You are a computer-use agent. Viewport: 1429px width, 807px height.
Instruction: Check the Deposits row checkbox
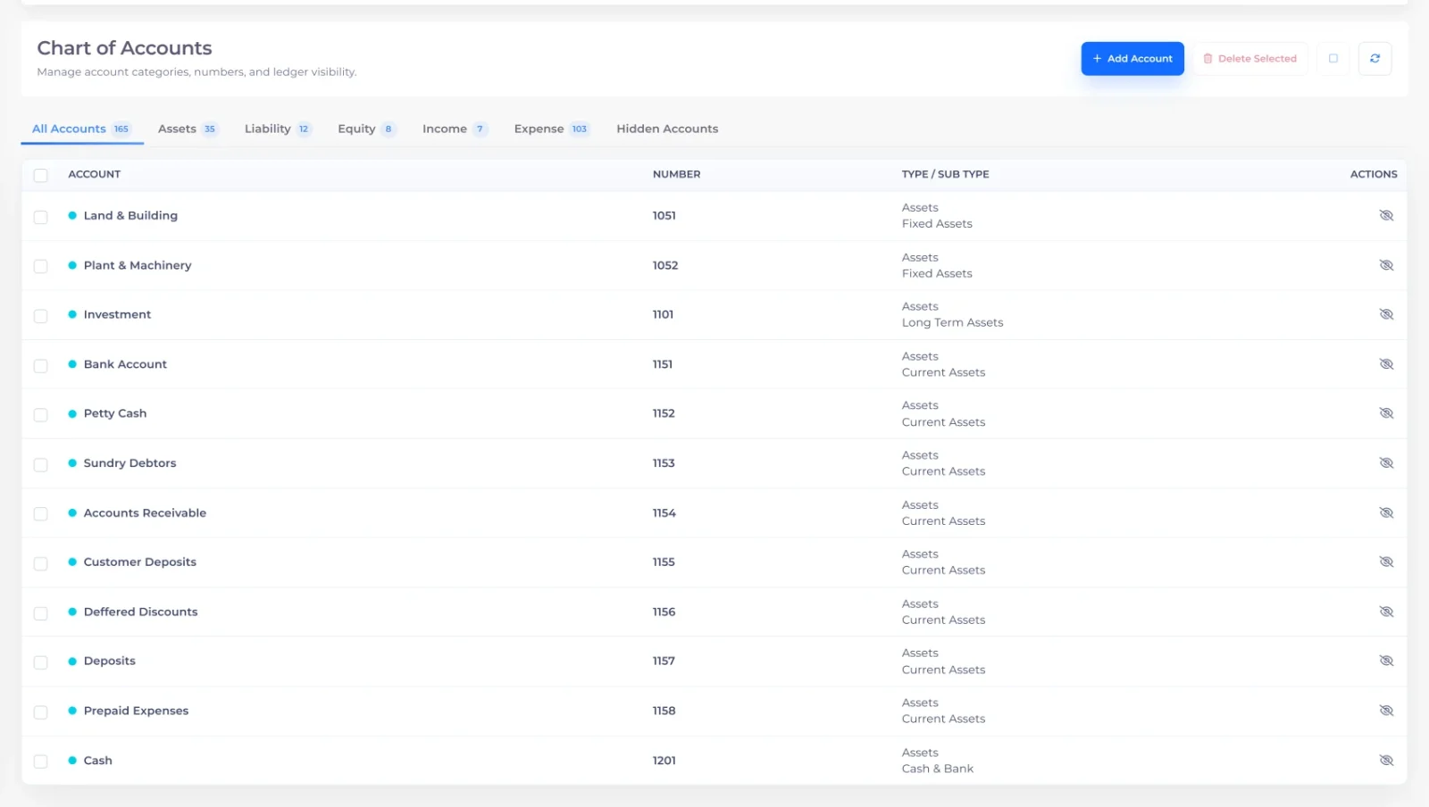click(40, 662)
